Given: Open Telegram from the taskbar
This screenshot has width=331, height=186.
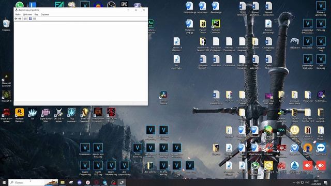Looking at the screenshot, I should click(105, 182).
